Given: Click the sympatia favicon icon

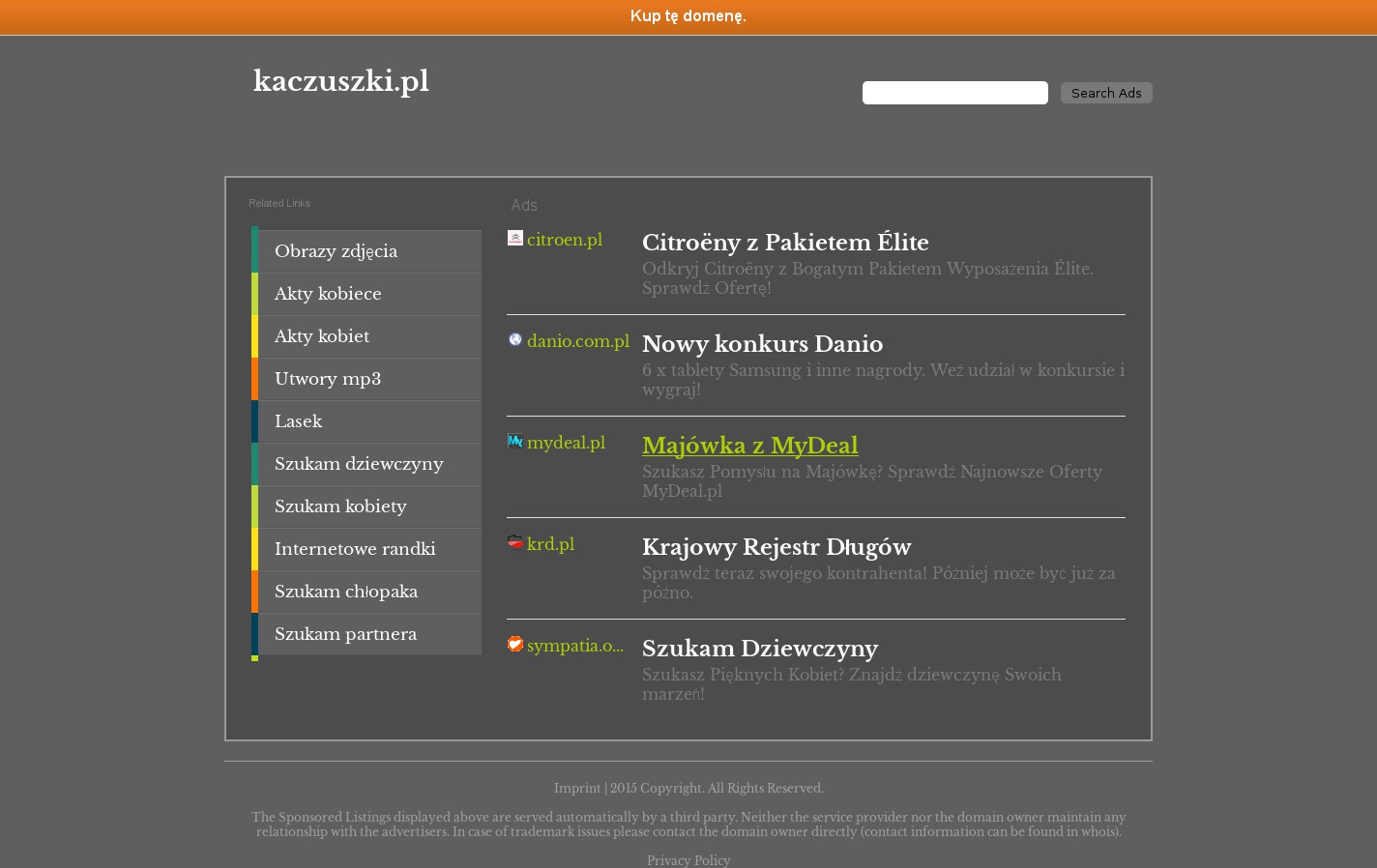Looking at the screenshot, I should pyautogui.click(x=515, y=644).
